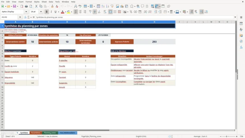
Task: Click the Copy icon
Action: point(41,6)
